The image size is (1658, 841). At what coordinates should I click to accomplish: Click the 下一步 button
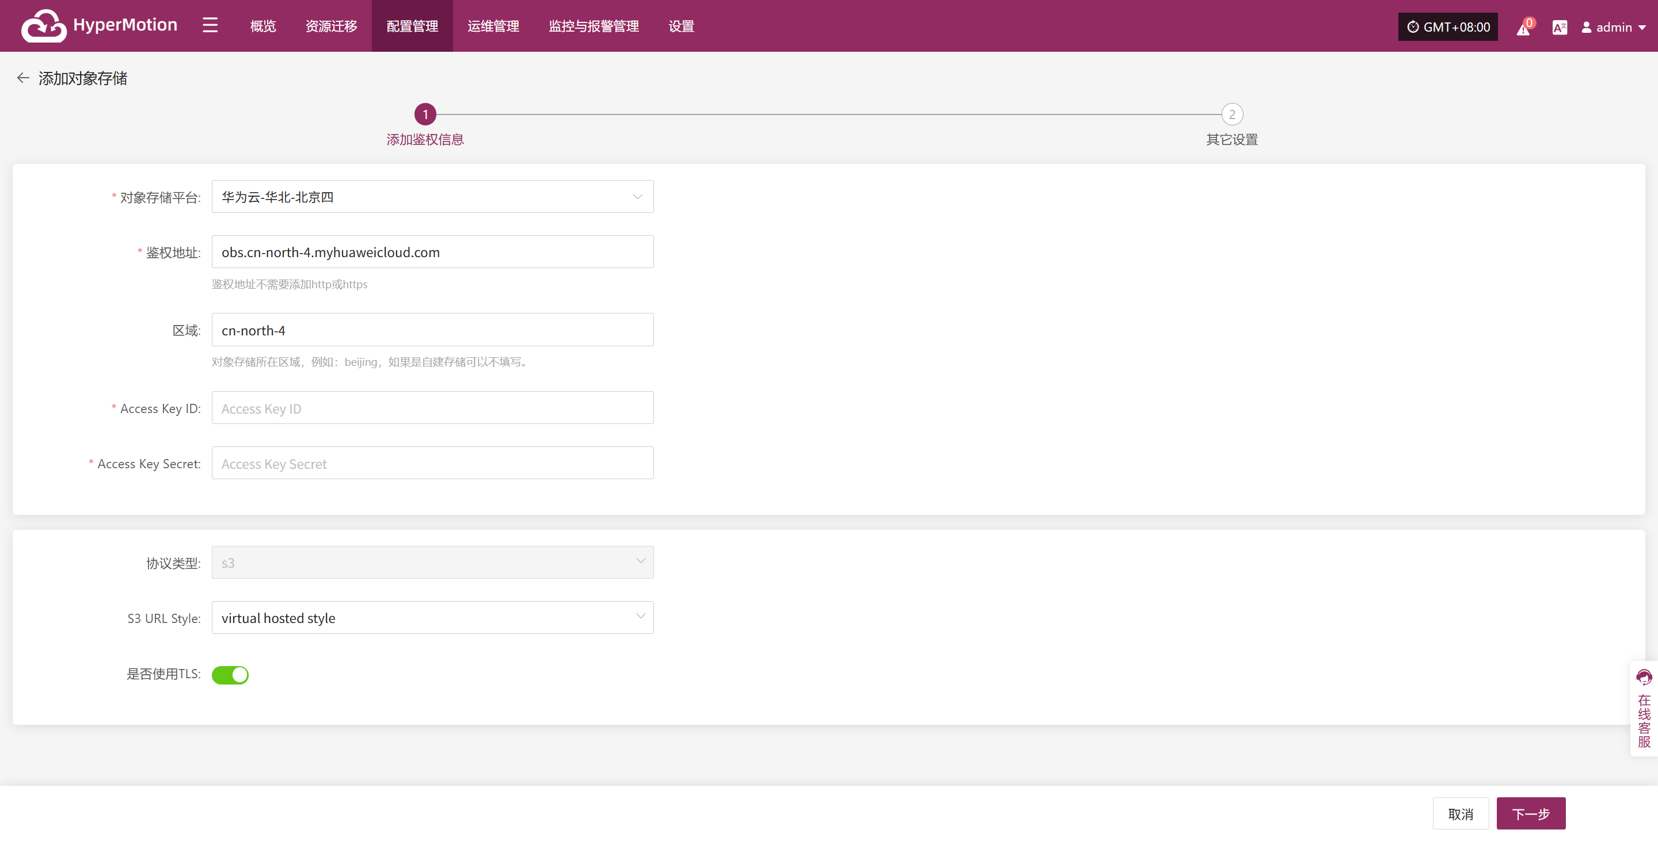pos(1531,814)
